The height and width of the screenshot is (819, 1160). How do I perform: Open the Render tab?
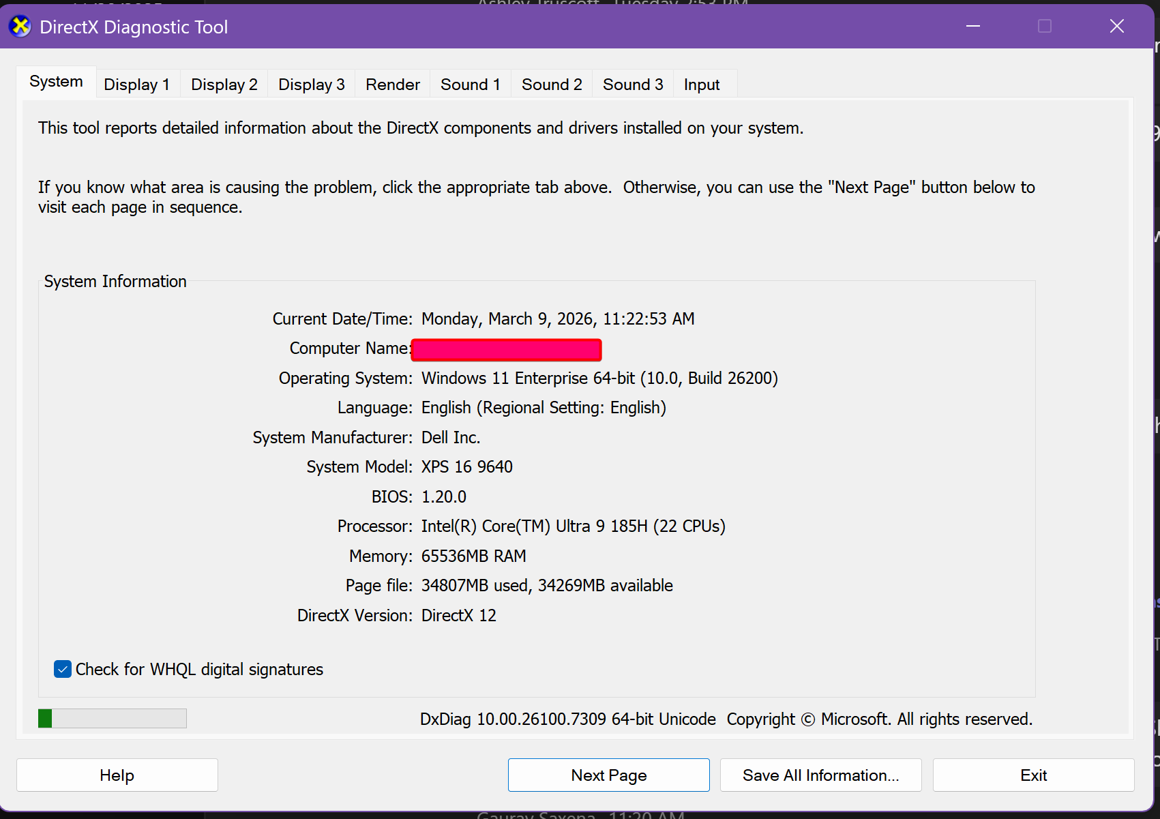[x=393, y=85]
